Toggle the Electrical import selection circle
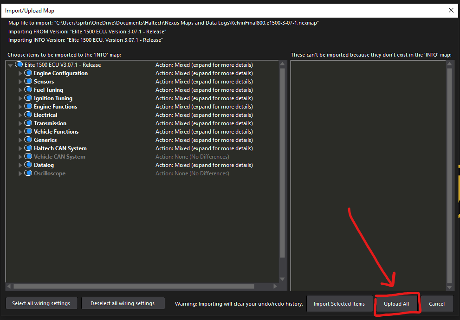This screenshot has height=320, width=460. pos(28,115)
